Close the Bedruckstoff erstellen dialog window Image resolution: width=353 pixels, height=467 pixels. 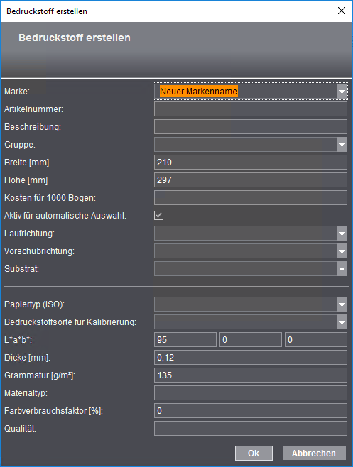click(x=342, y=11)
